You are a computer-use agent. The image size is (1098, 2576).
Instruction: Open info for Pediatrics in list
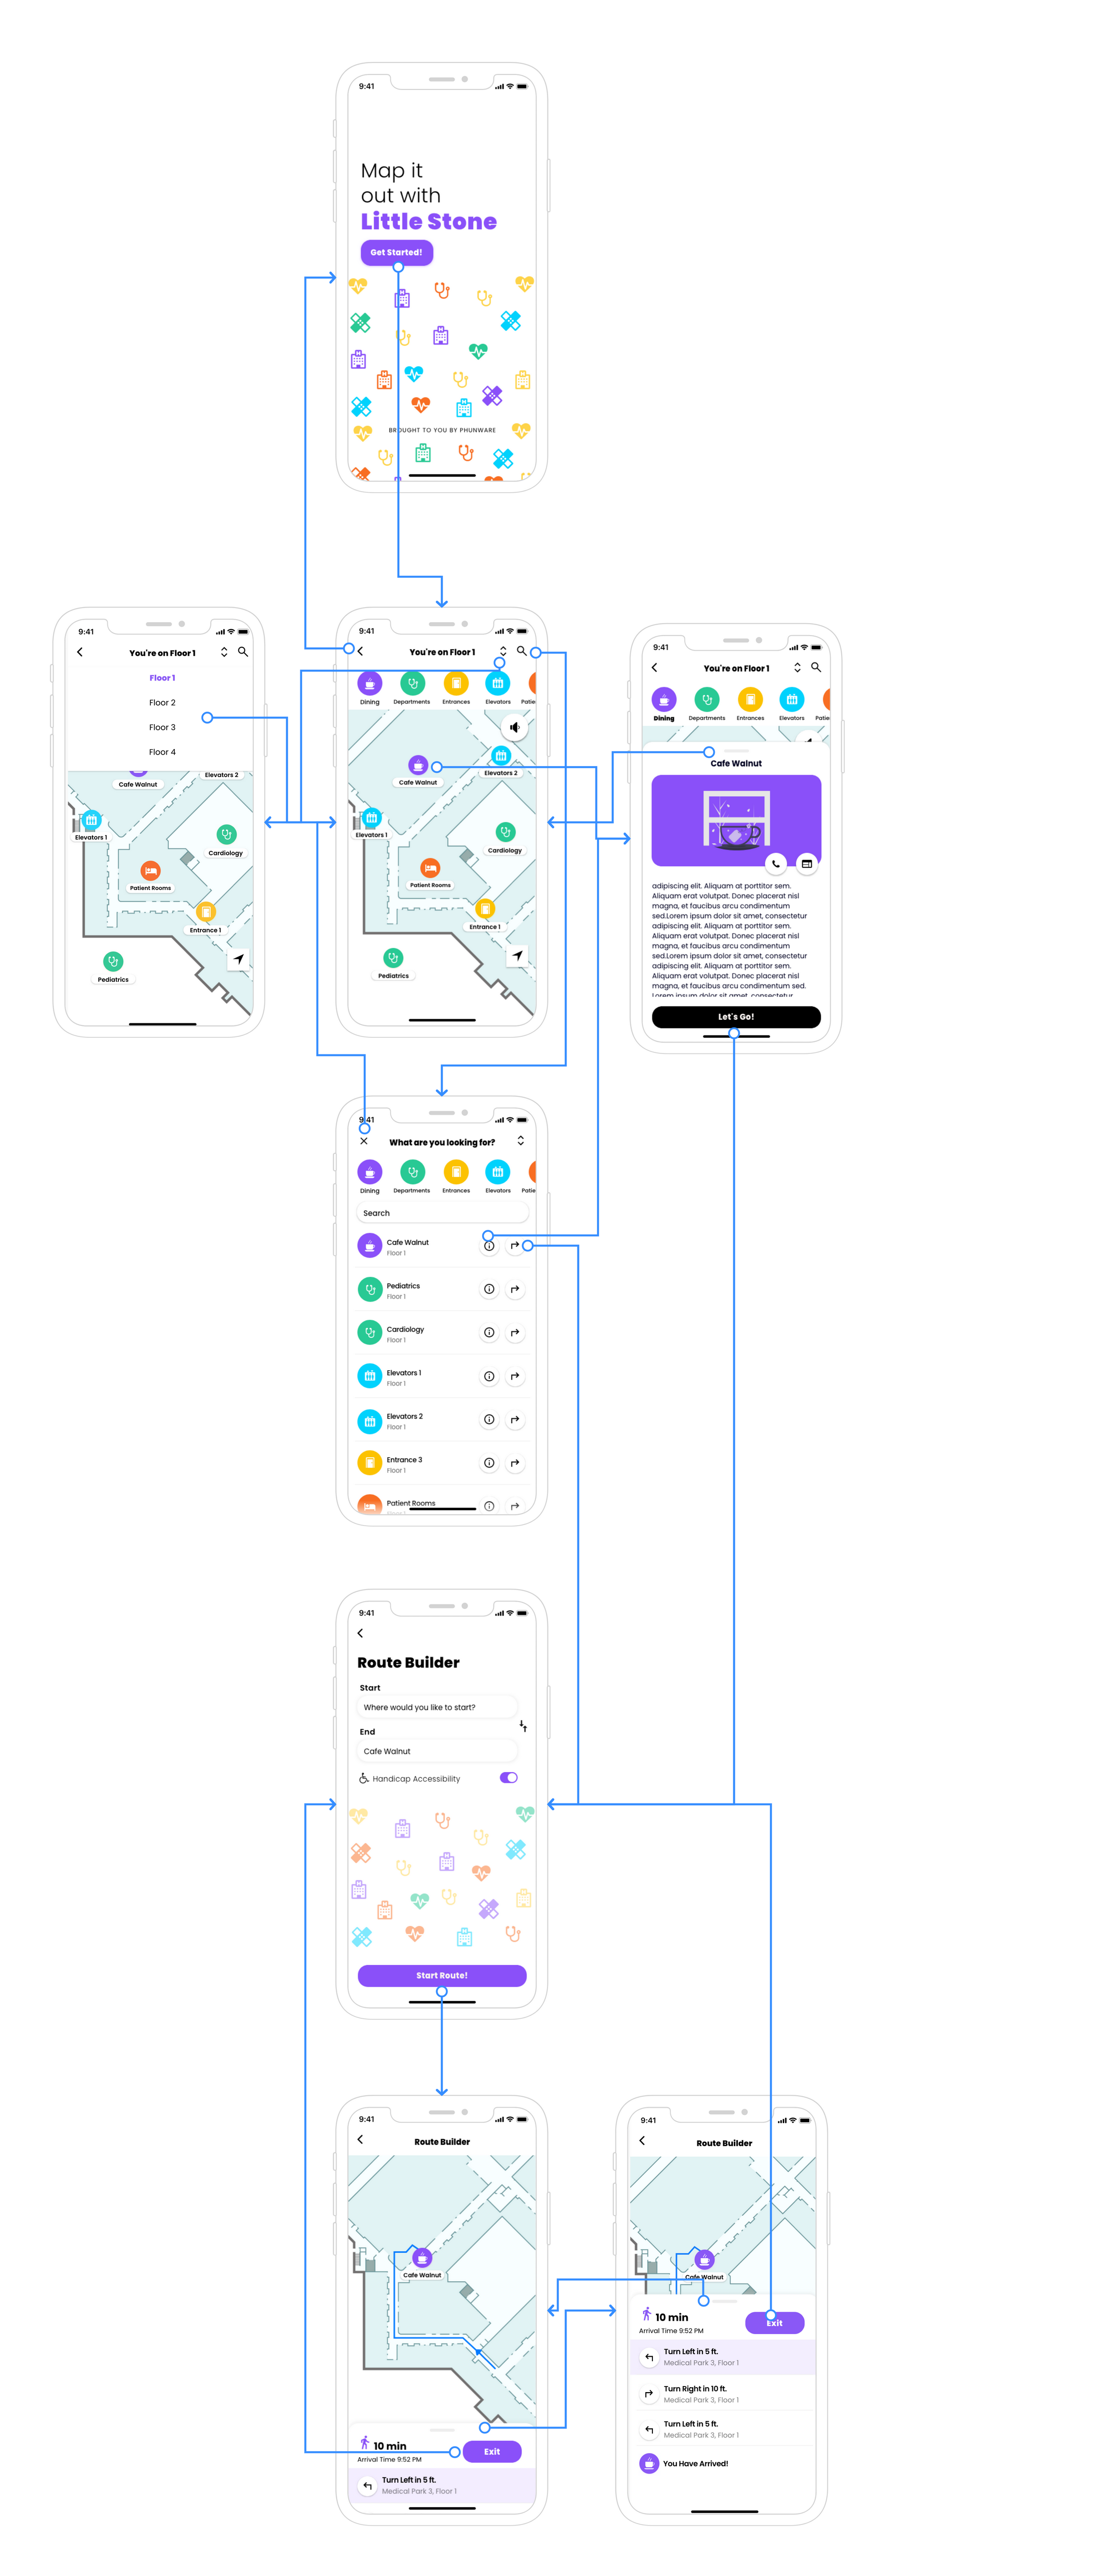[489, 1289]
